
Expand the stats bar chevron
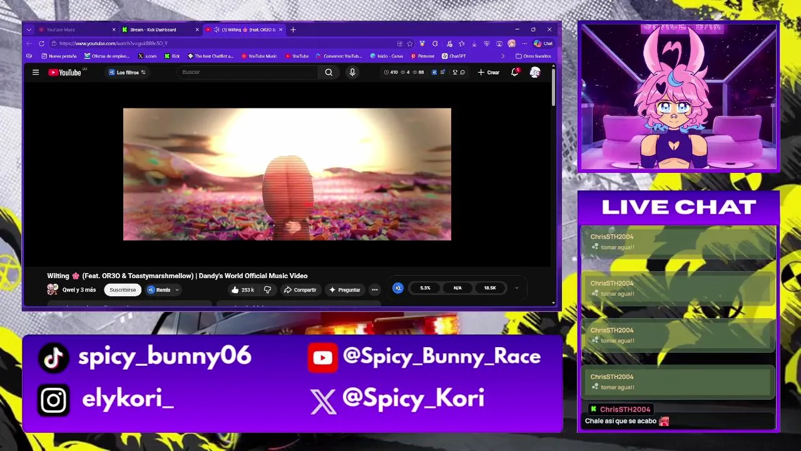click(x=516, y=288)
